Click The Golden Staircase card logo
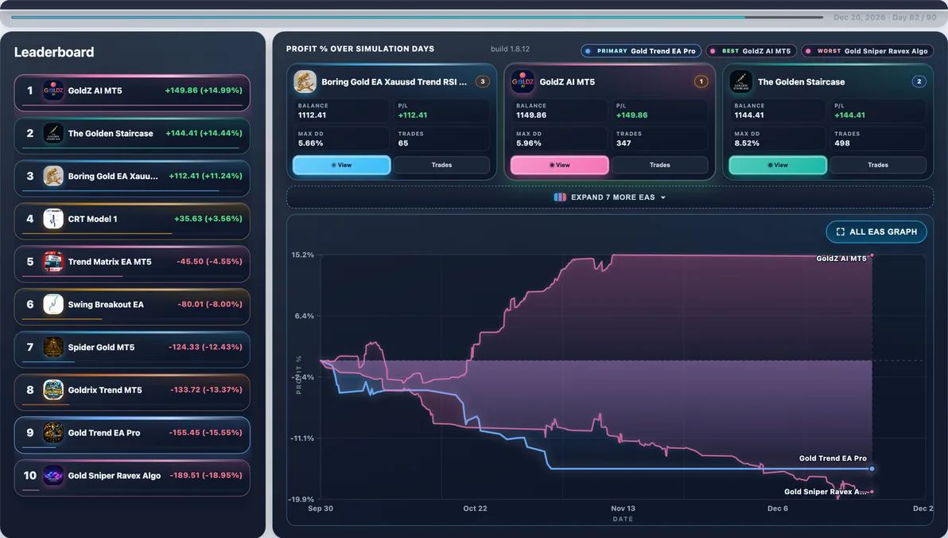This screenshot has width=948, height=538. 740,82
